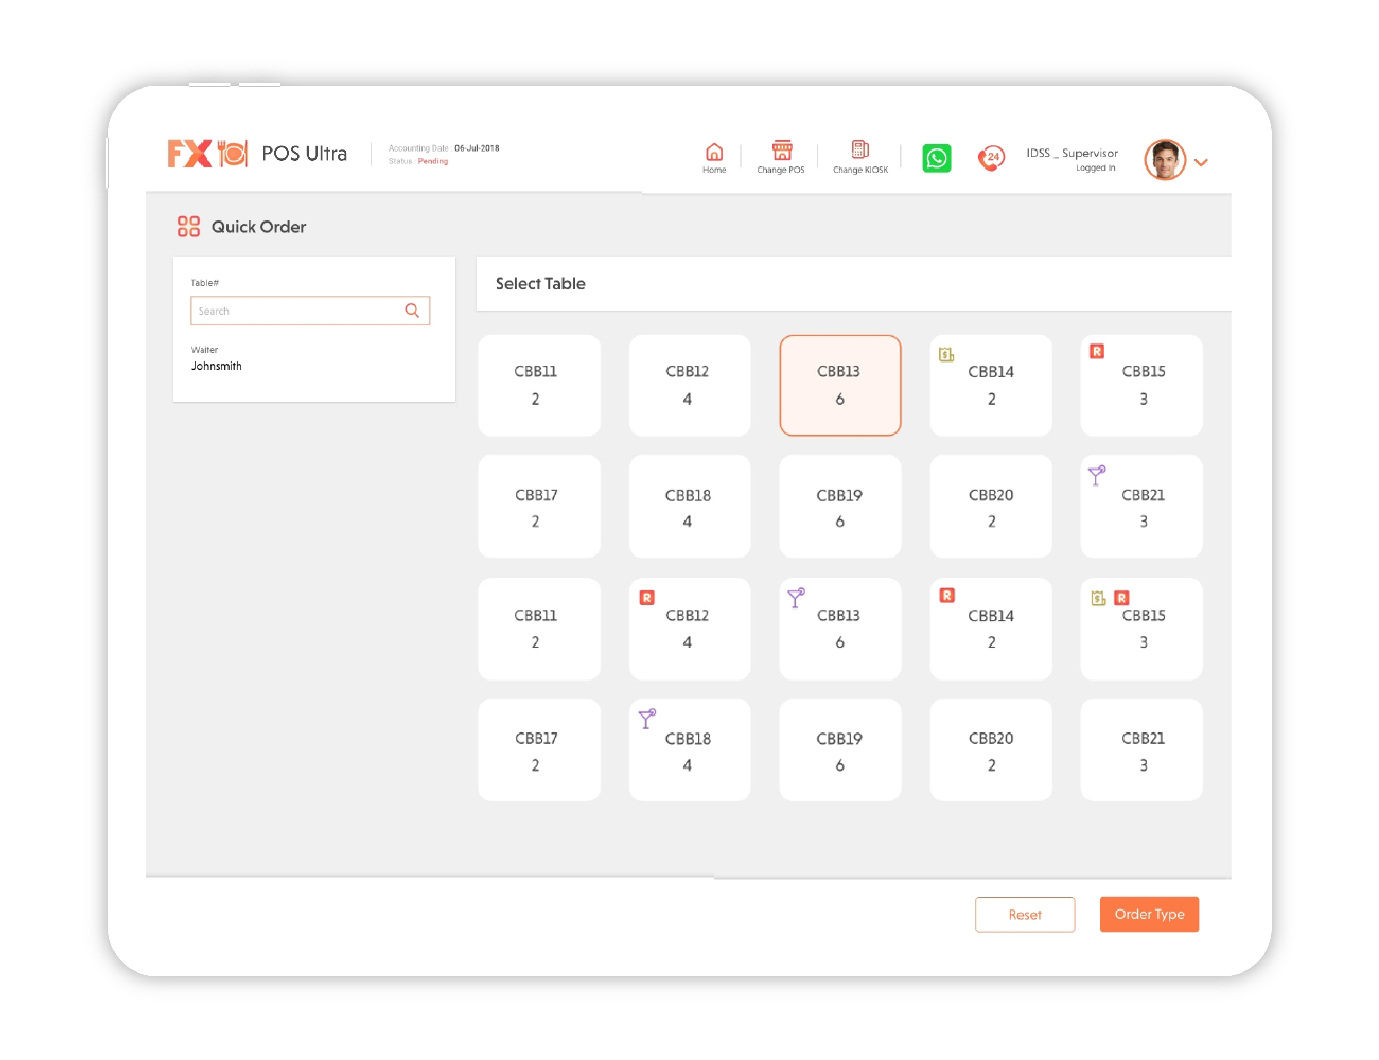This screenshot has width=1379, height=1060.
Task: Expand the user profile dropdown chevron
Action: pyautogui.click(x=1200, y=163)
